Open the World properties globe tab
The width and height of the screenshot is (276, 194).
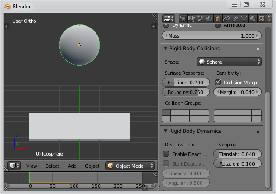click(x=209, y=19)
